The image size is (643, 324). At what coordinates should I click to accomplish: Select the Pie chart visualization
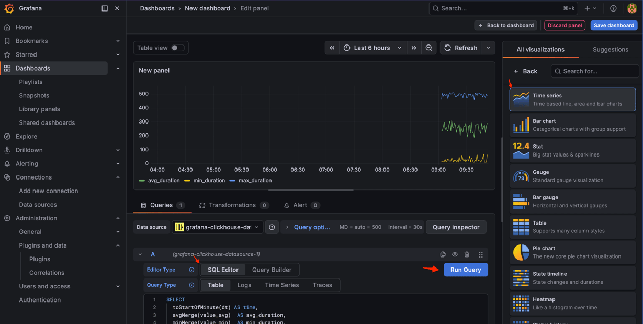(572, 252)
